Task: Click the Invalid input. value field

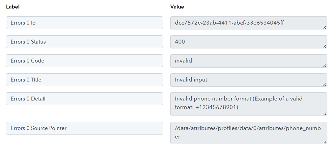Action: coord(249,80)
